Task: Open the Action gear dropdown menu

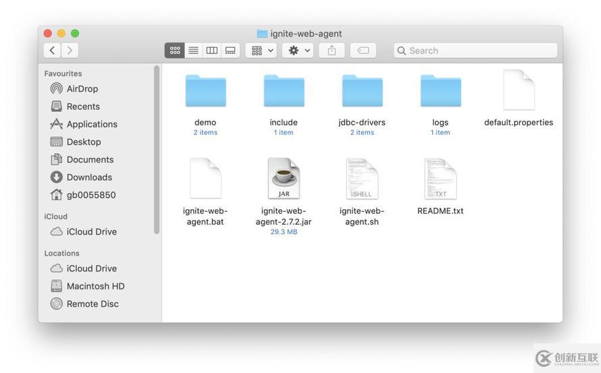Action: pyautogui.click(x=298, y=51)
